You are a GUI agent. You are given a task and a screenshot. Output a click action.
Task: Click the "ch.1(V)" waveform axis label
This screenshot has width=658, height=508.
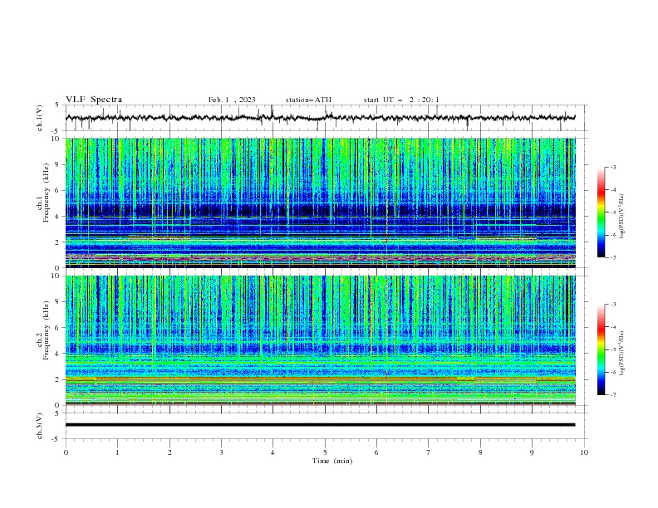40,118
